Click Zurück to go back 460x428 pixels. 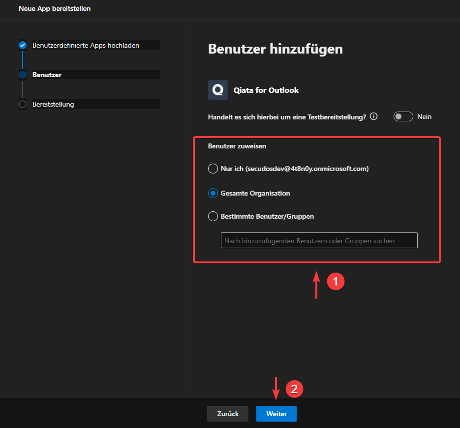tap(227, 413)
